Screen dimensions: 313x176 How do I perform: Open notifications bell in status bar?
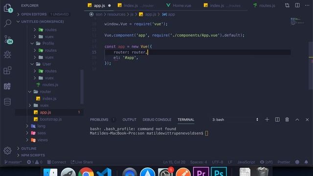tap(306, 162)
